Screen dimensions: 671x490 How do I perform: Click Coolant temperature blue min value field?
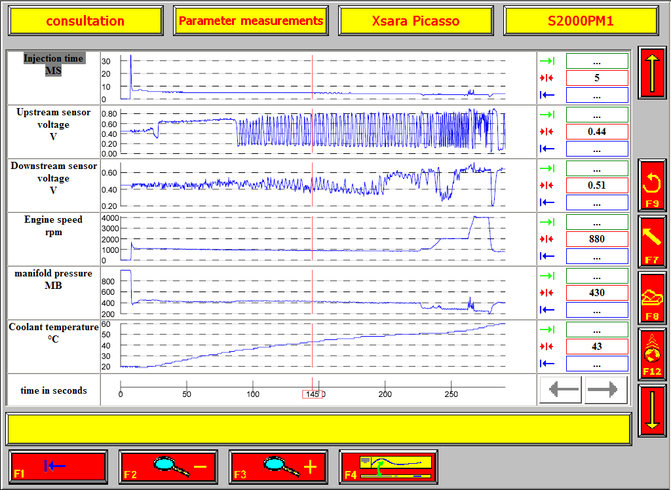pyautogui.click(x=597, y=364)
